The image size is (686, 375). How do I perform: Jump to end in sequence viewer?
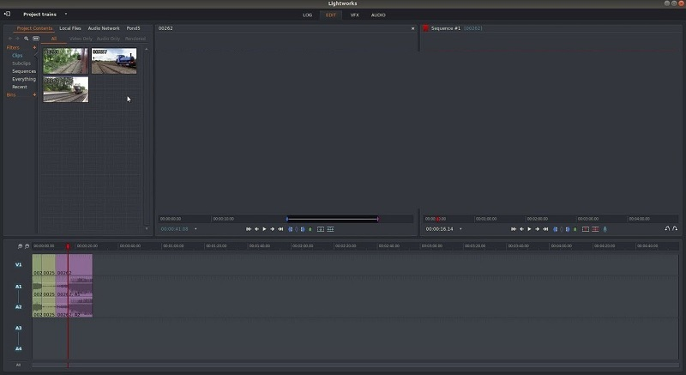[545, 229]
